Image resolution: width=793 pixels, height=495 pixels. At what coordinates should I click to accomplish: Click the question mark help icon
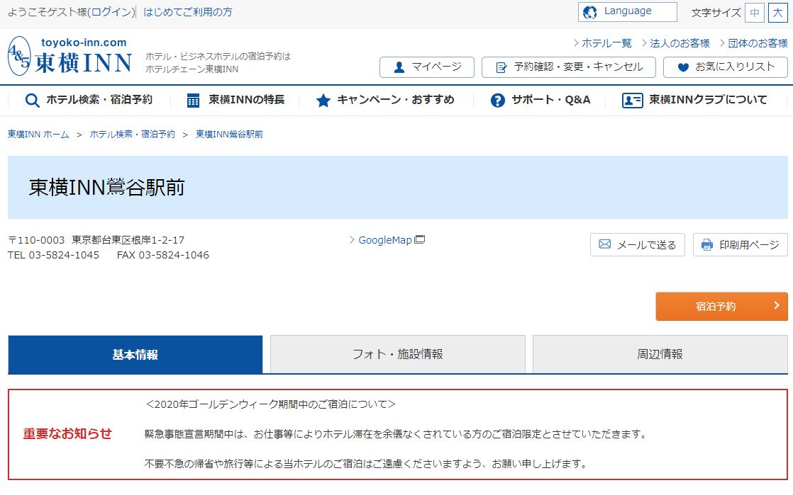[498, 100]
